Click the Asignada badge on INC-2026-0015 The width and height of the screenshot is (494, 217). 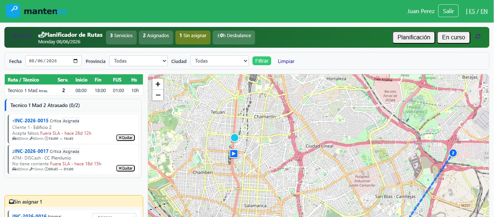[71, 121]
